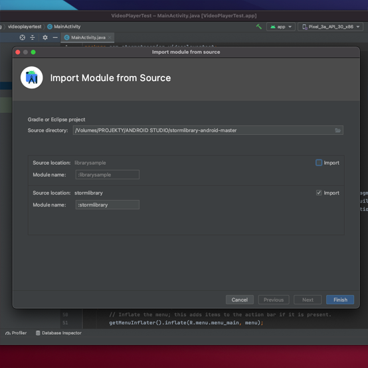Click the hammer Make Project icon

259,27
